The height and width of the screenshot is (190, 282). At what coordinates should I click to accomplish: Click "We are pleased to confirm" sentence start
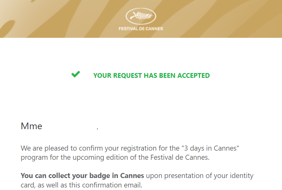(x=58, y=148)
